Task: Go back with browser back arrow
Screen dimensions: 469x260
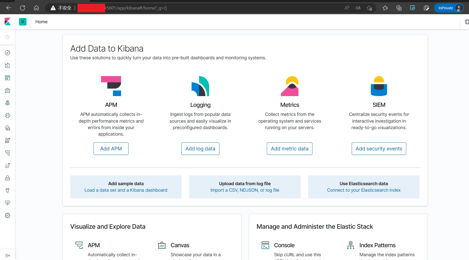Action: point(9,8)
